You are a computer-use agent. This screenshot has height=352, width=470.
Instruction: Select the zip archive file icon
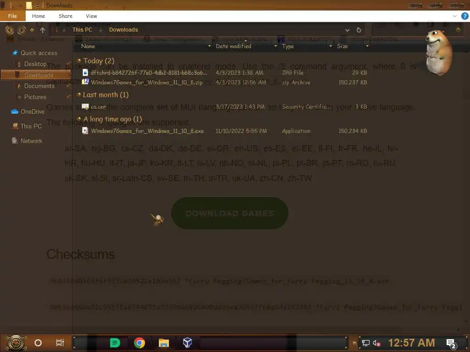coord(85,82)
